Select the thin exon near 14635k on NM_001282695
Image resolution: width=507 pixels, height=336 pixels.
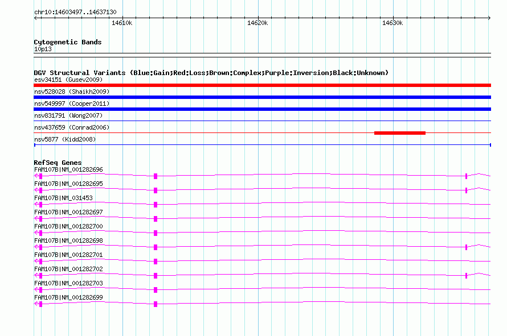(466, 190)
